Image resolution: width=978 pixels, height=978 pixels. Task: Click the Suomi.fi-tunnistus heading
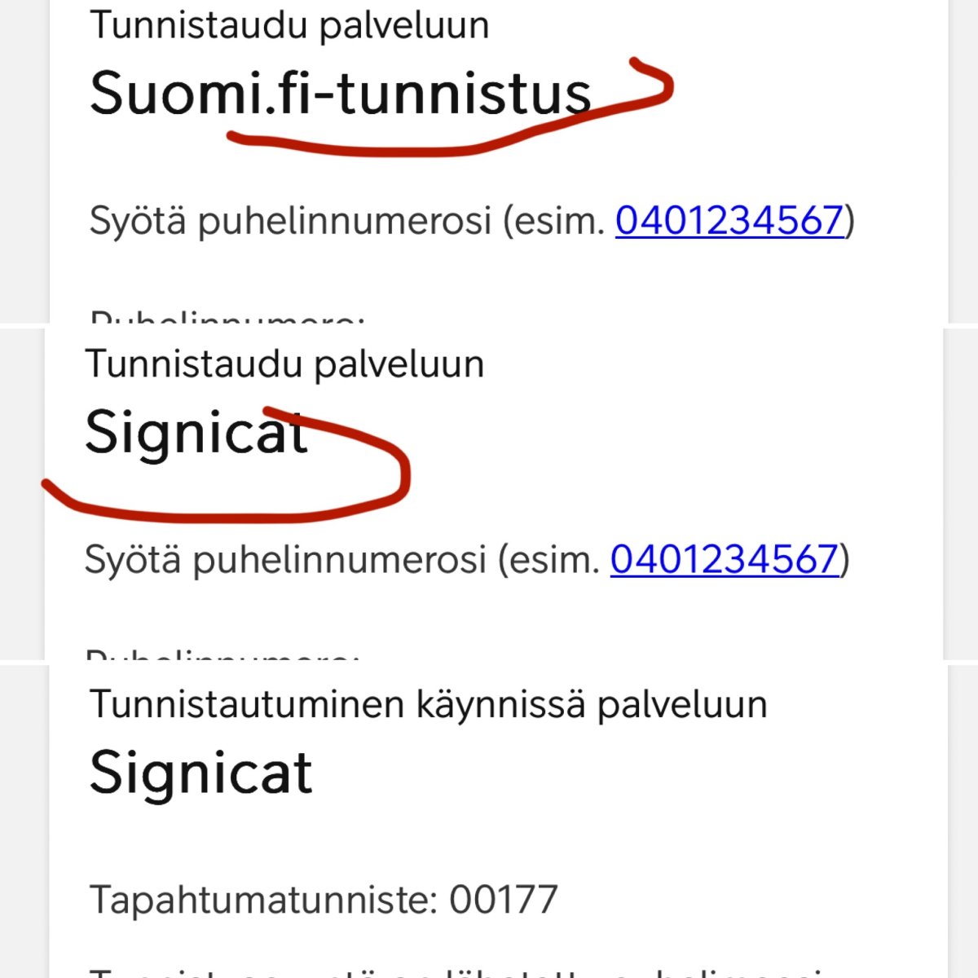340,93
